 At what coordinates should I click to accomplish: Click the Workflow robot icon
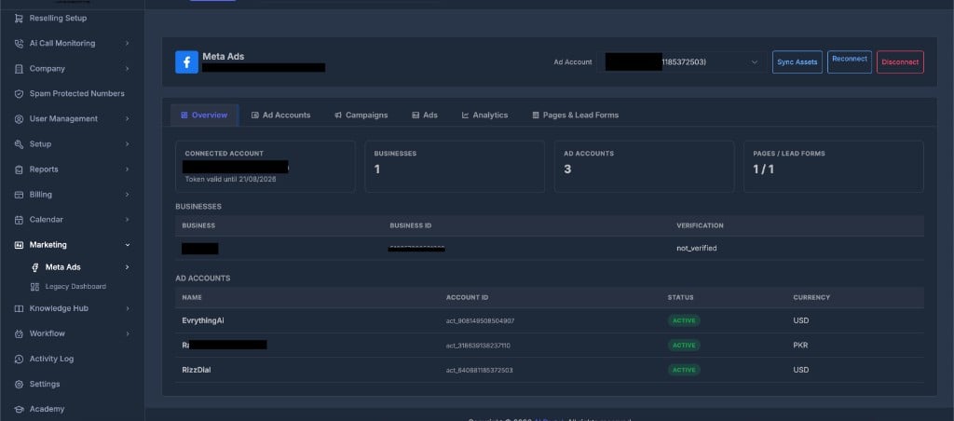point(19,333)
